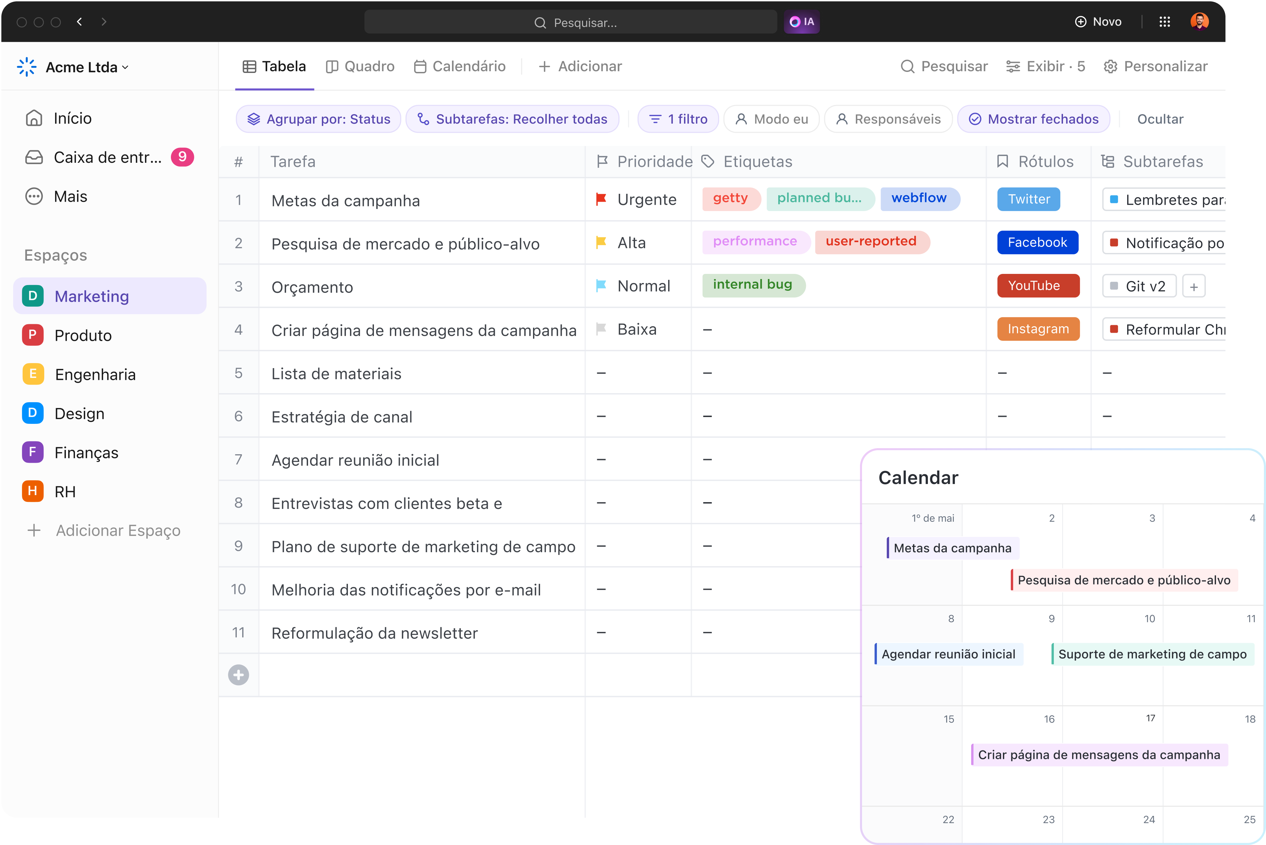This screenshot has width=1266, height=845.
Task: Add subtask plus next to Git v2
Action: tap(1193, 287)
